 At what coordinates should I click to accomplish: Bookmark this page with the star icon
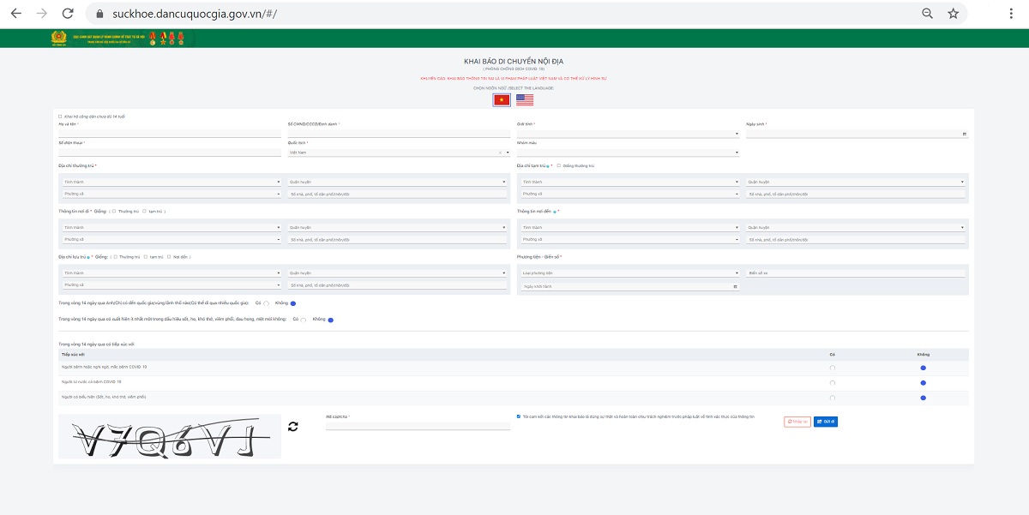click(953, 14)
